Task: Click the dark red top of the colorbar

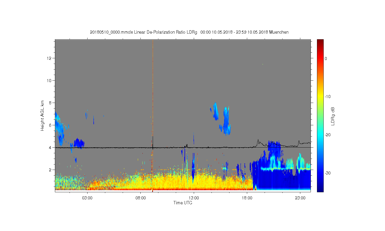Action: pos(320,42)
